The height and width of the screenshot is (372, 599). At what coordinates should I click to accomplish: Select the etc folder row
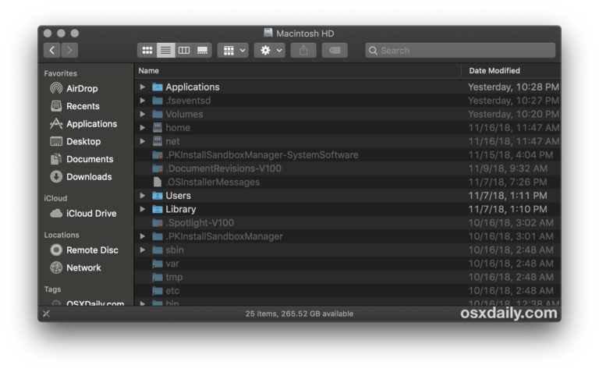tap(348, 291)
